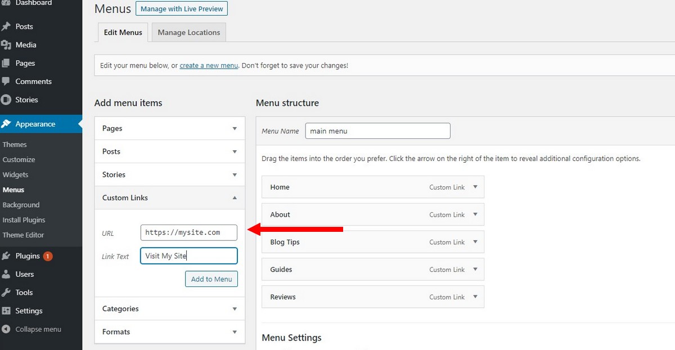
Task: Expand the Pages accordion panel
Action: [235, 128]
